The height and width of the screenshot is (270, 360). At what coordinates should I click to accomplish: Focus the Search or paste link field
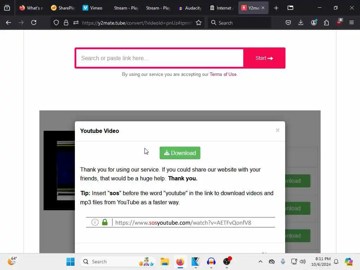click(x=160, y=58)
